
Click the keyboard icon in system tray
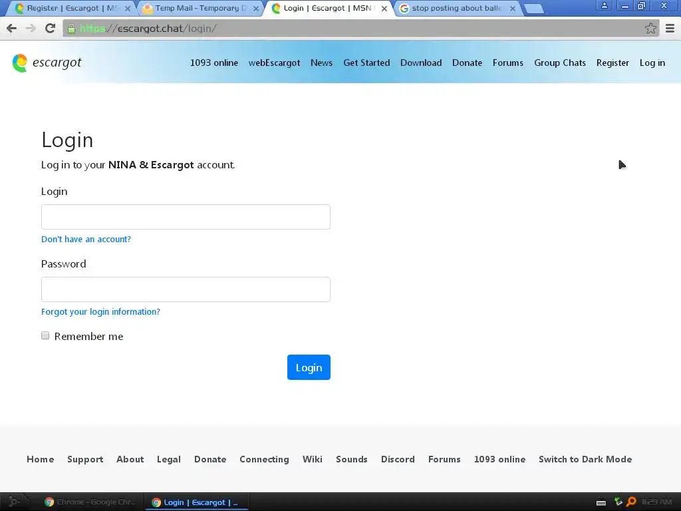point(601,502)
